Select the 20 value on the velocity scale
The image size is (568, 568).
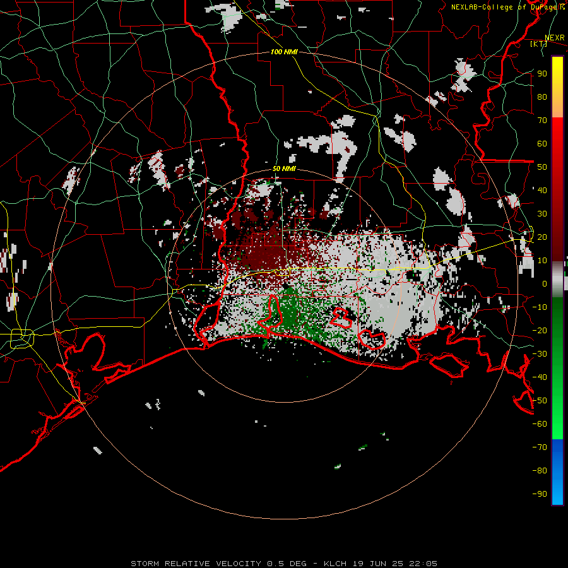click(x=542, y=237)
